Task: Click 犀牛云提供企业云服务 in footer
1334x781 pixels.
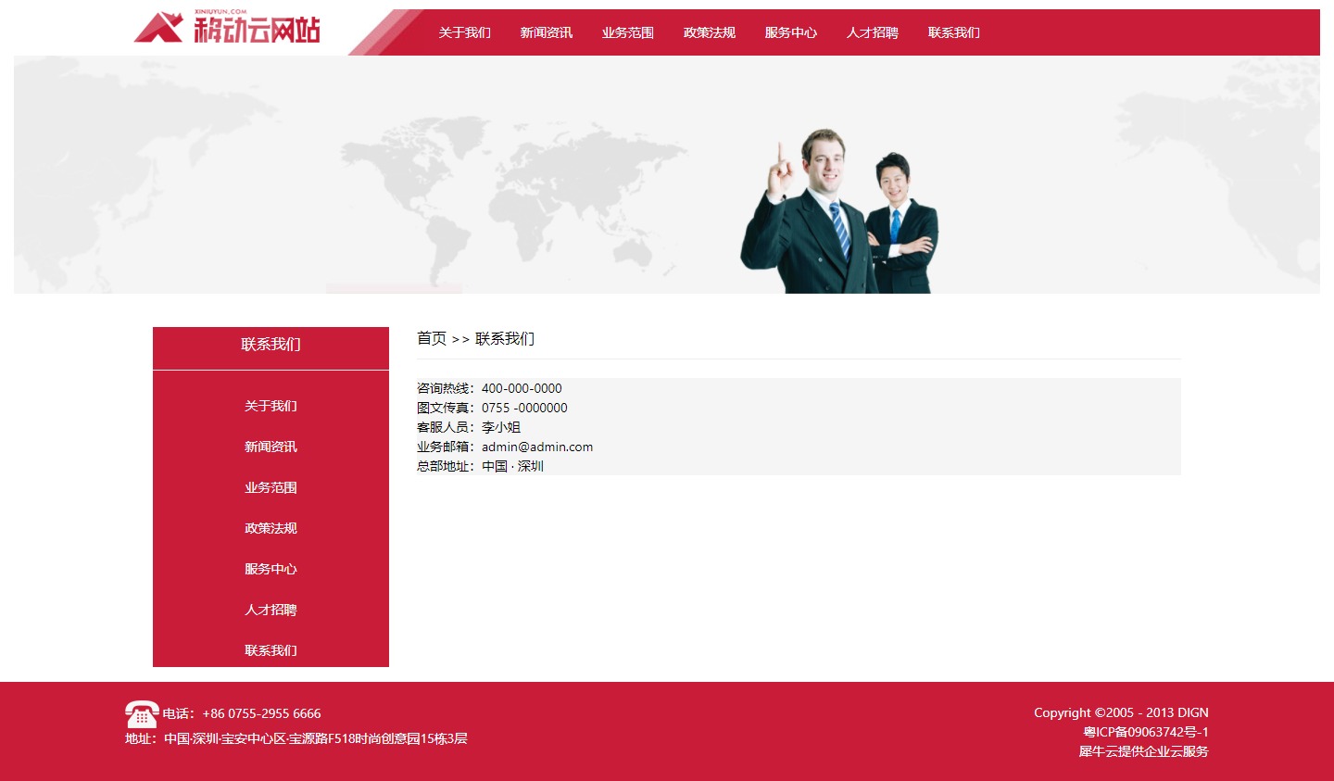Action: coord(1143,751)
